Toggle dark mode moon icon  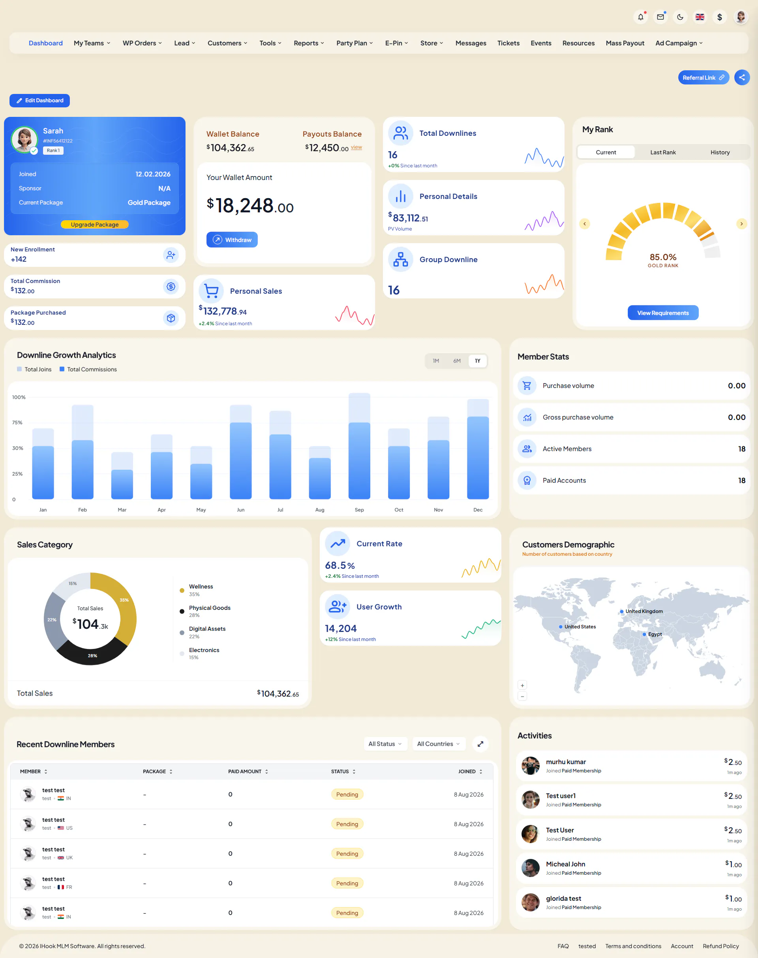click(680, 17)
